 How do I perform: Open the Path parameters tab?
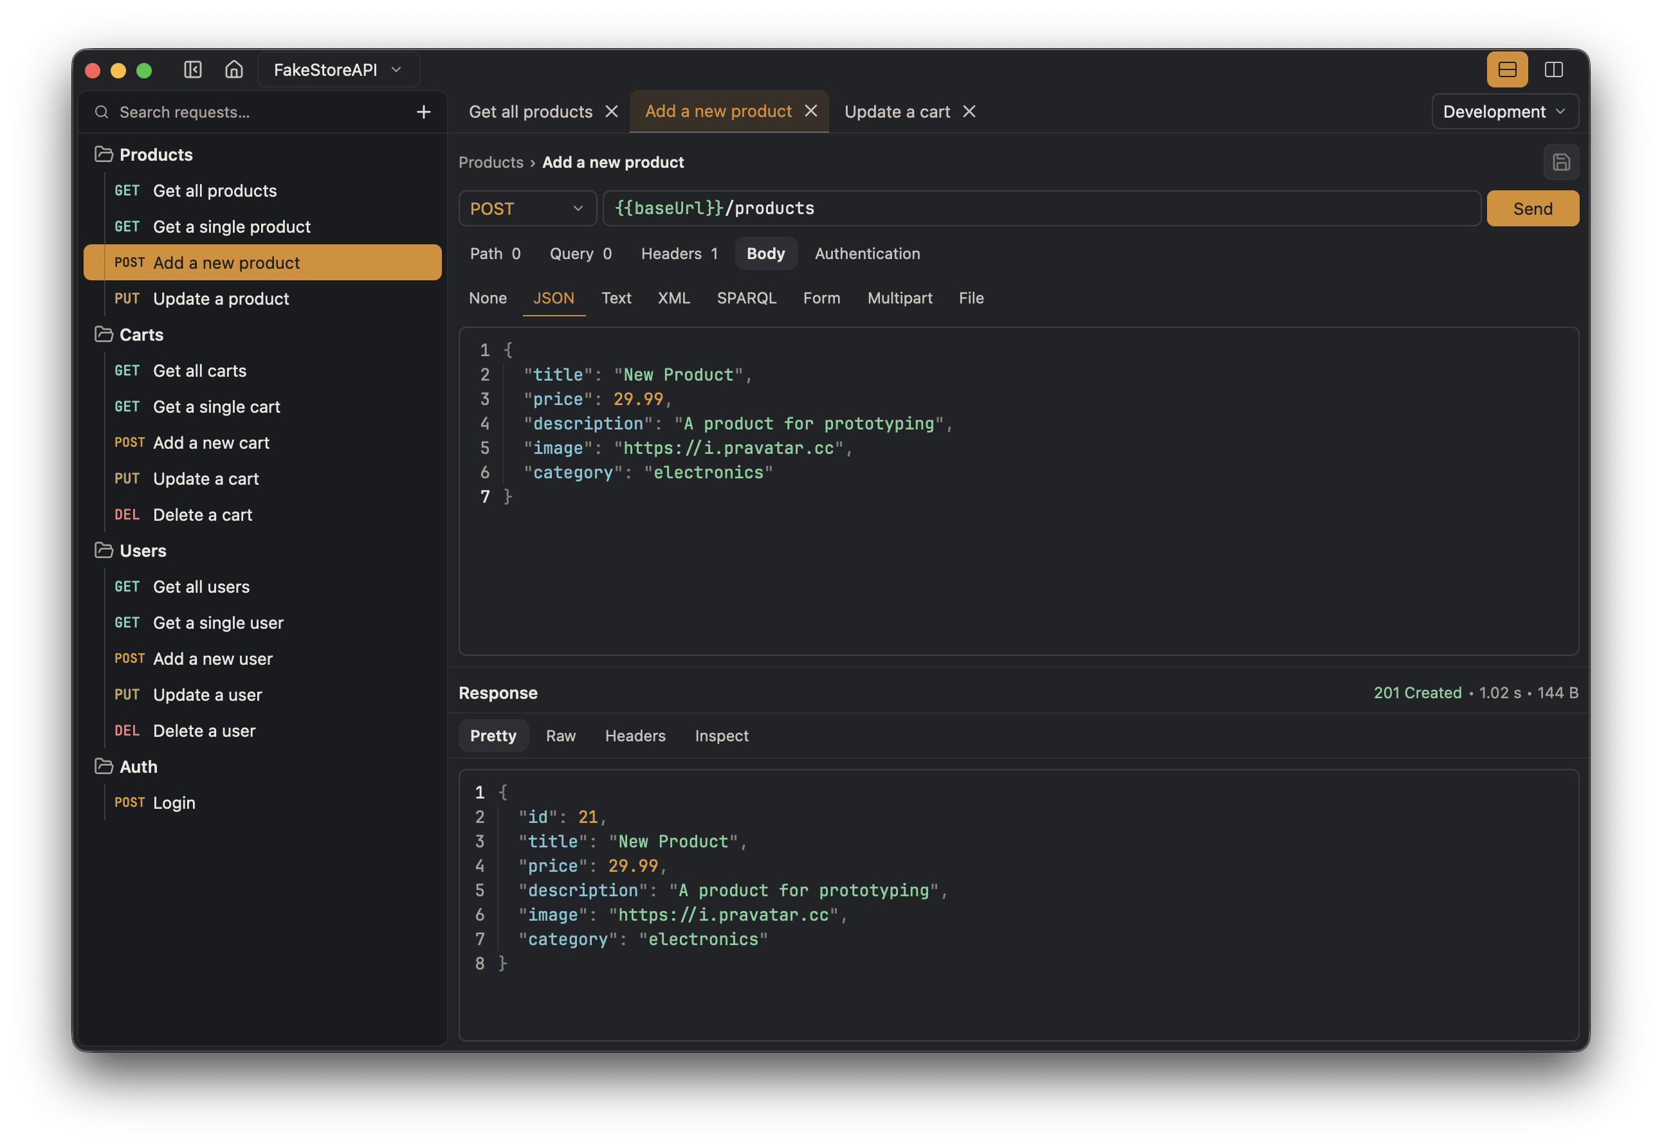[x=495, y=254]
